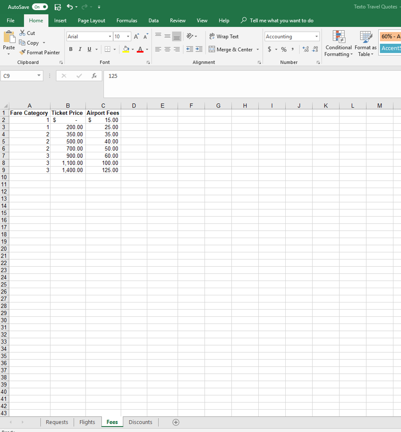
Task: Apply the Borders icon
Action: tap(108, 49)
